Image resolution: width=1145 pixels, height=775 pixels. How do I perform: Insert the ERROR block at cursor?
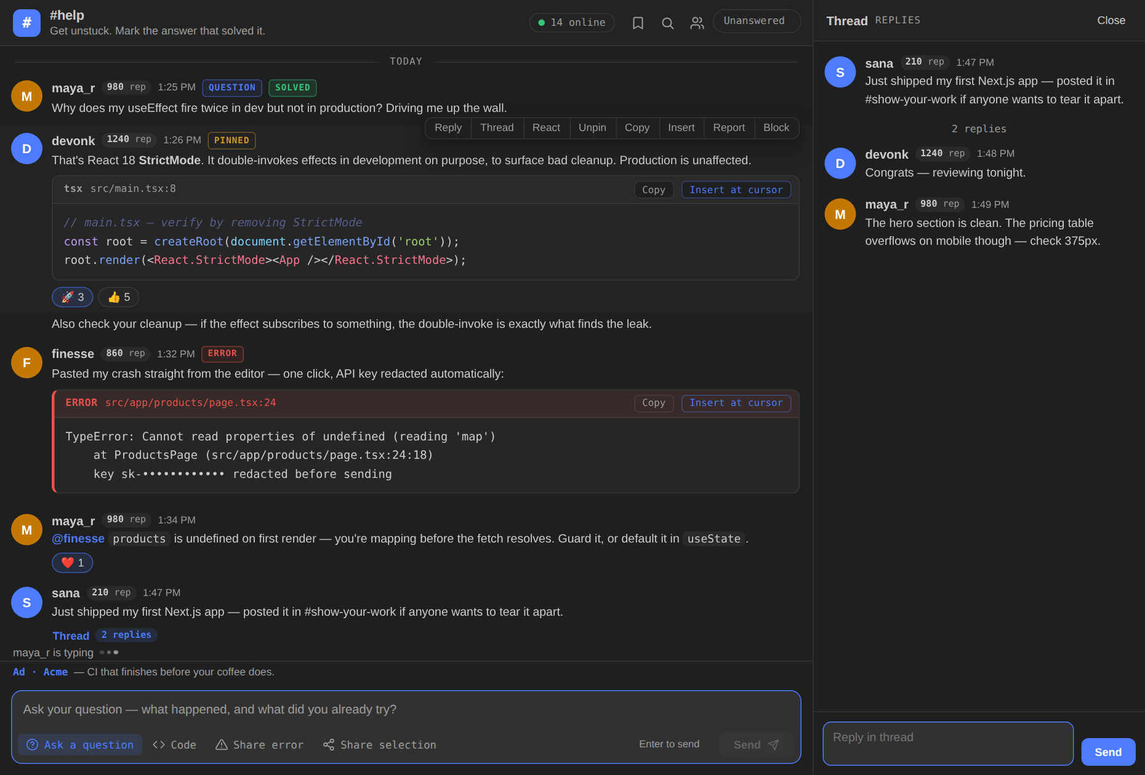[736, 403]
